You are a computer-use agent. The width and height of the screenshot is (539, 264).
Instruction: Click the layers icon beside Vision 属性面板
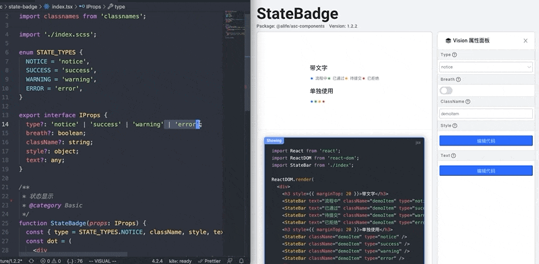[x=448, y=40]
